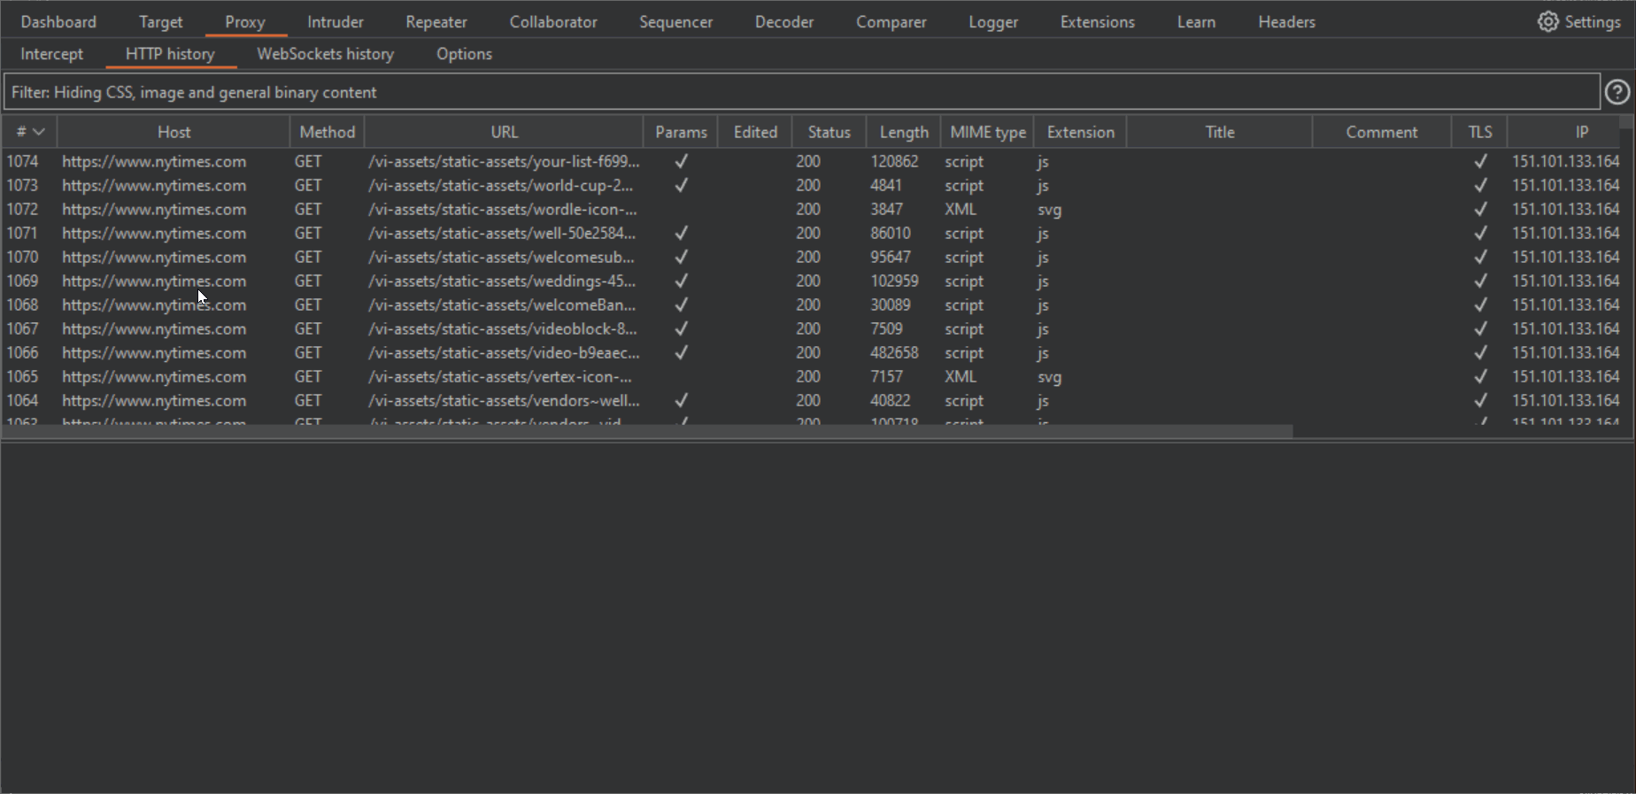
Task: Click the wordle-icon URL in row 1072
Action: tap(503, 209)
